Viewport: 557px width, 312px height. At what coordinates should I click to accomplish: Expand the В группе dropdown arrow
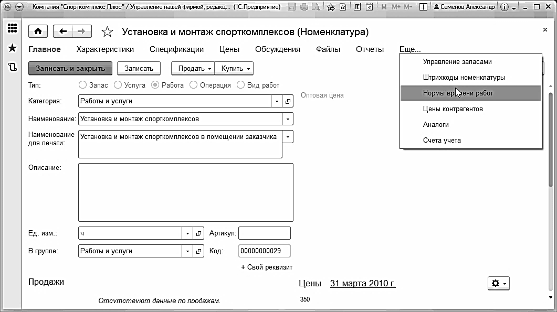[187, 251]
